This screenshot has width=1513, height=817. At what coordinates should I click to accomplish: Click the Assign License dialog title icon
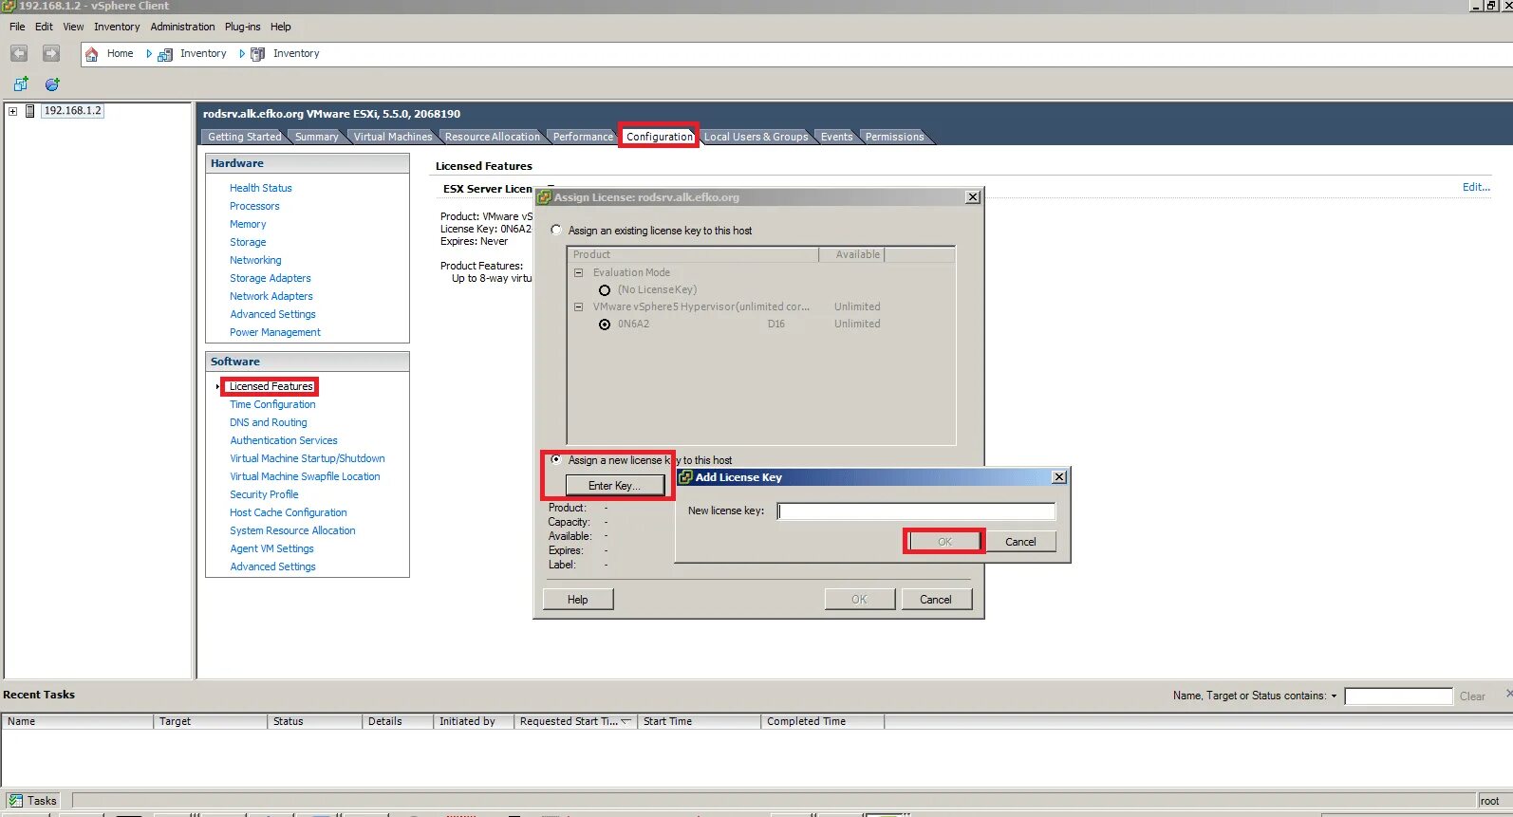(x=545, y=197)
